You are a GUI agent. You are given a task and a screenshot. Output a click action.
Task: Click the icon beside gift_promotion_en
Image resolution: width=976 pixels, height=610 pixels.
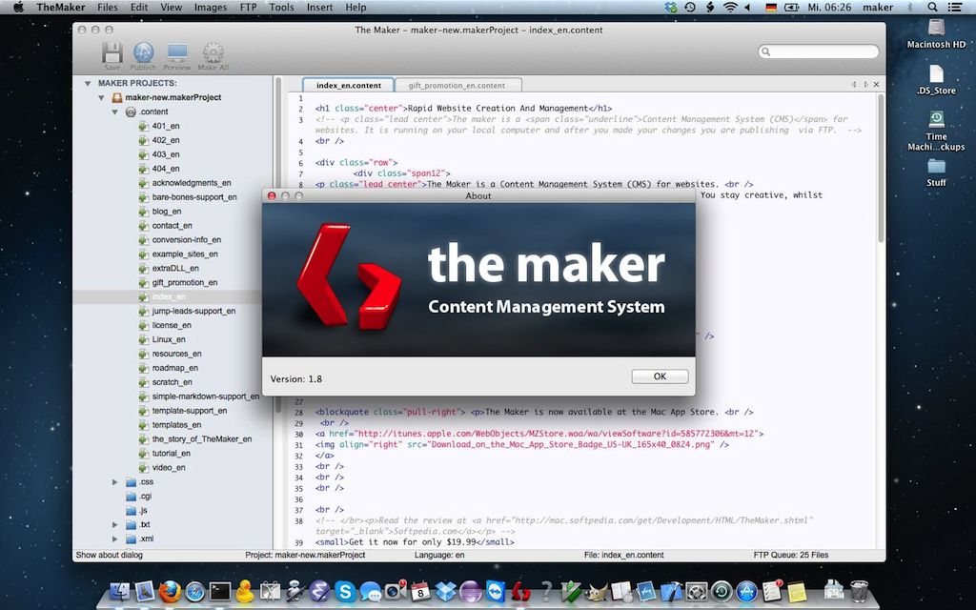click(144, 282)
